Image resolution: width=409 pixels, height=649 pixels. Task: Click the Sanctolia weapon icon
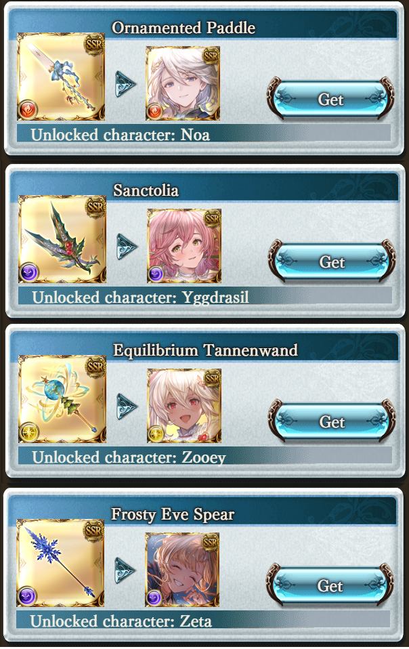pos(62,239)
